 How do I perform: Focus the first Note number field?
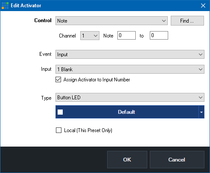pyautogui.click(x=126, y=35)
